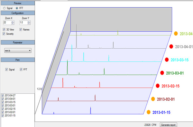Select the FFT preview radio button

tap(17, 8)
